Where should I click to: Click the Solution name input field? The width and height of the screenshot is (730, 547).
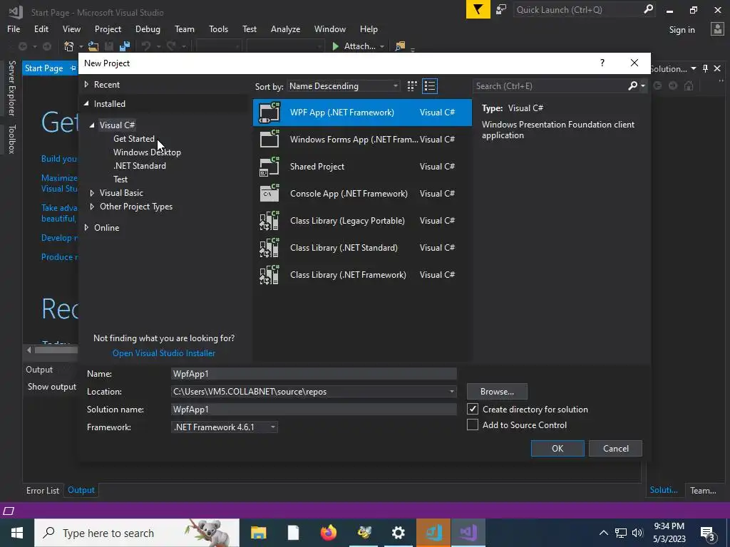tap(314, 410)
